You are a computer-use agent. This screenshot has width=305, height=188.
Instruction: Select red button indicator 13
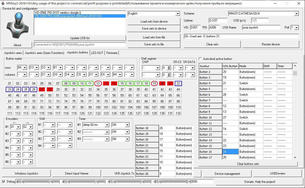(x=106, y=83)
